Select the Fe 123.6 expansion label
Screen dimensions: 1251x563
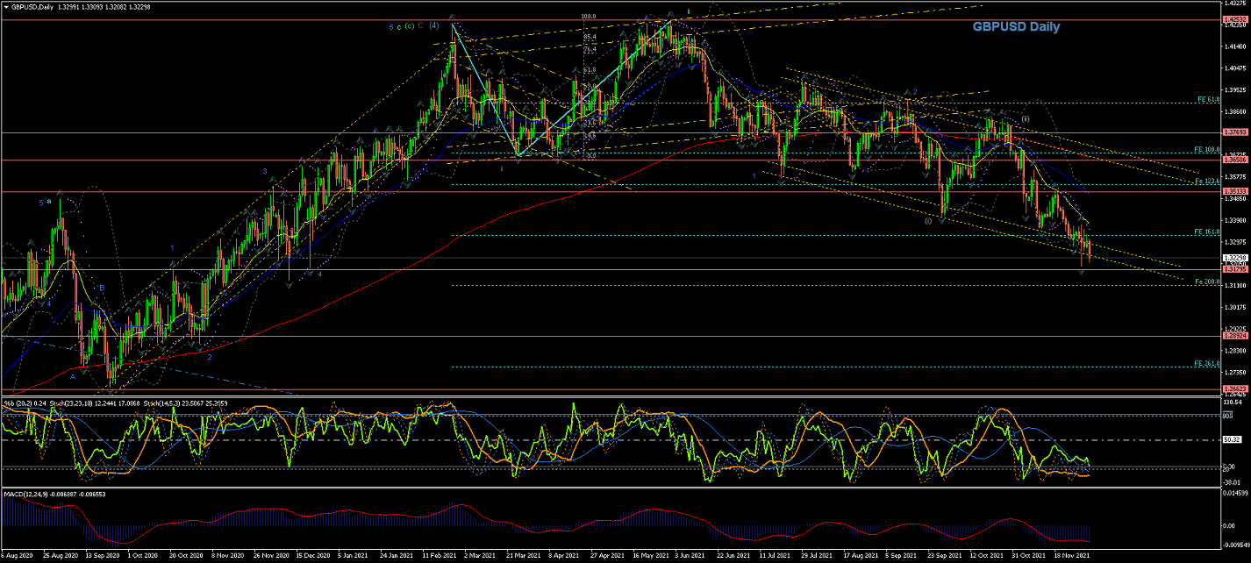(x=1206, y=182)
